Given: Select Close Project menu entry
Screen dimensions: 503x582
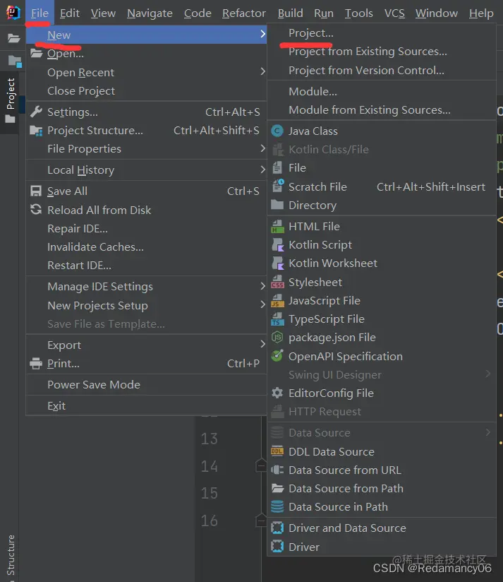Looking at the screenshot, I should (x=81, y=90).
